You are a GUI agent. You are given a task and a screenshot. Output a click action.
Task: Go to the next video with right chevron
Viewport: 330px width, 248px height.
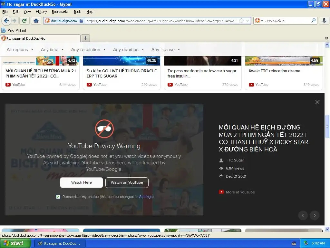(315, 215)
